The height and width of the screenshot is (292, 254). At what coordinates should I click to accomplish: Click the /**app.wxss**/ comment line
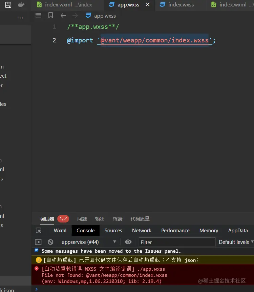pyautogui.click(x=93, y=27)
